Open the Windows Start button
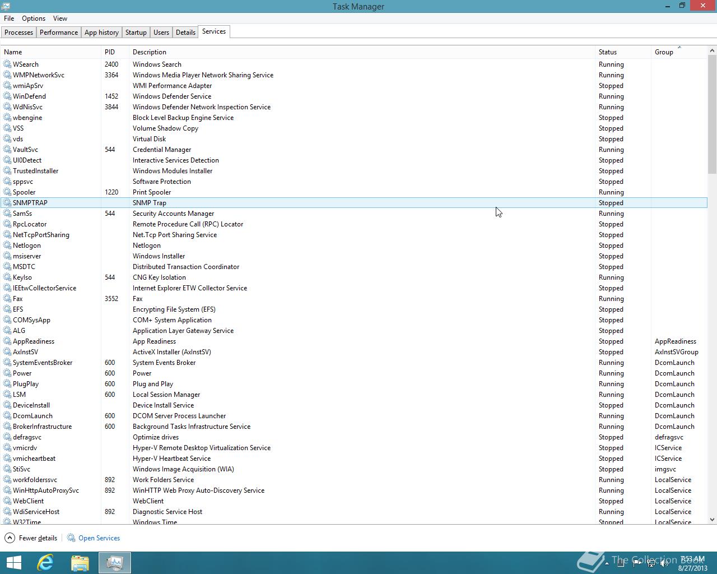 [13, 563]
